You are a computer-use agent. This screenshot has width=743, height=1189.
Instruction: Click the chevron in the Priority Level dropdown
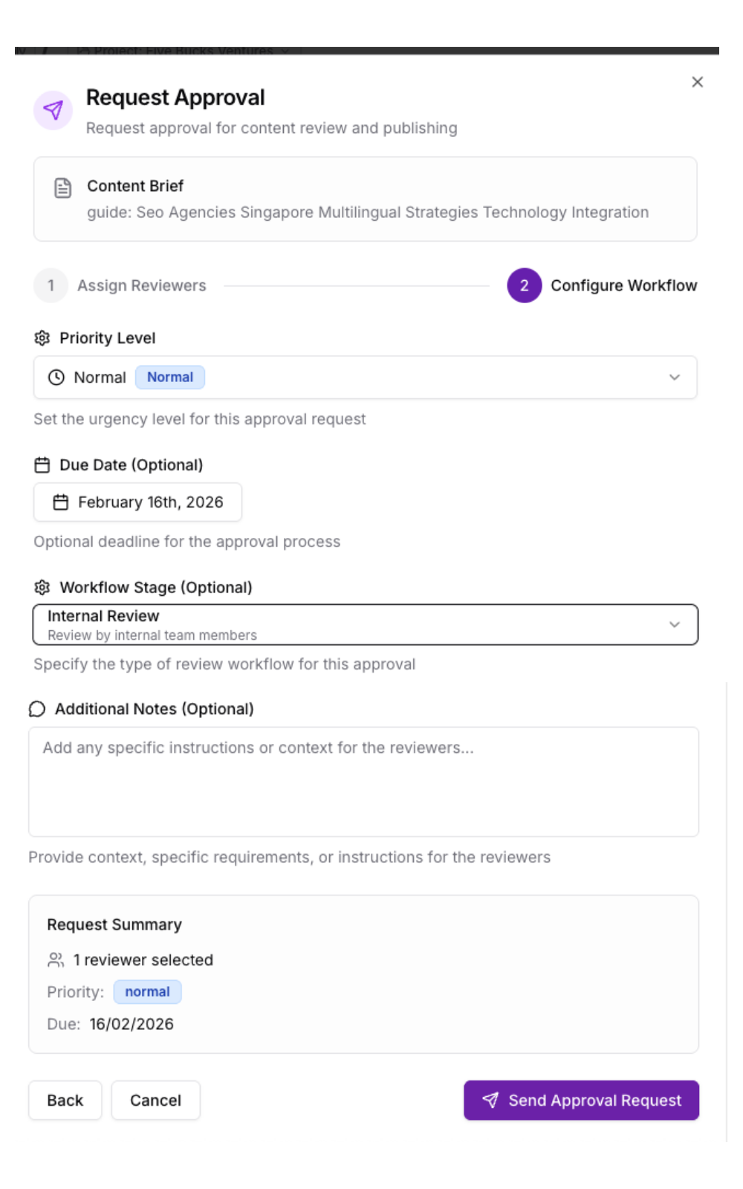coord(675,378)
